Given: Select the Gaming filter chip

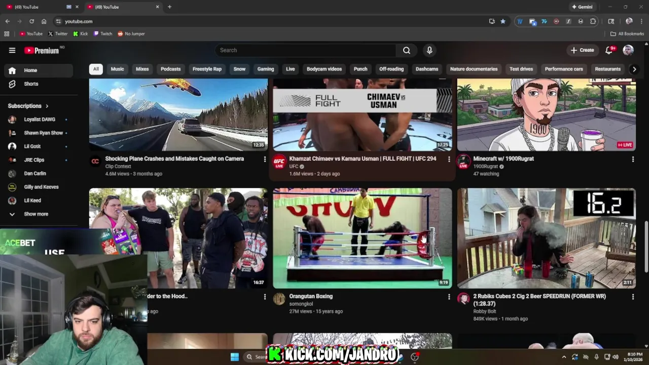Looking at the screenshot, I should [266, 69].
